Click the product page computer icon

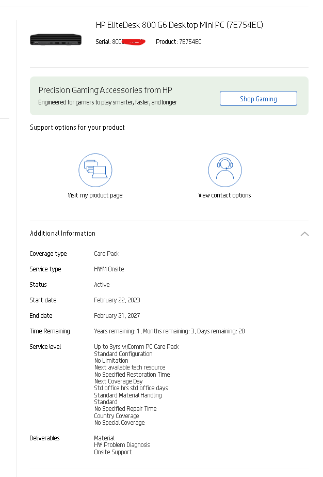pyautogui.click(x=95, y=170)
